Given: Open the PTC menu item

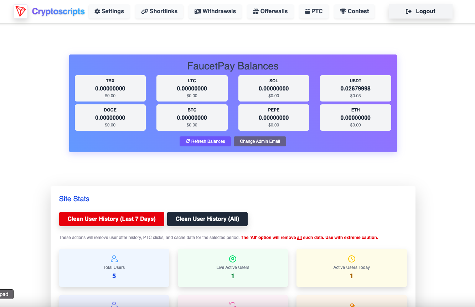Looking at the screenshot, I should pos(314,11).
